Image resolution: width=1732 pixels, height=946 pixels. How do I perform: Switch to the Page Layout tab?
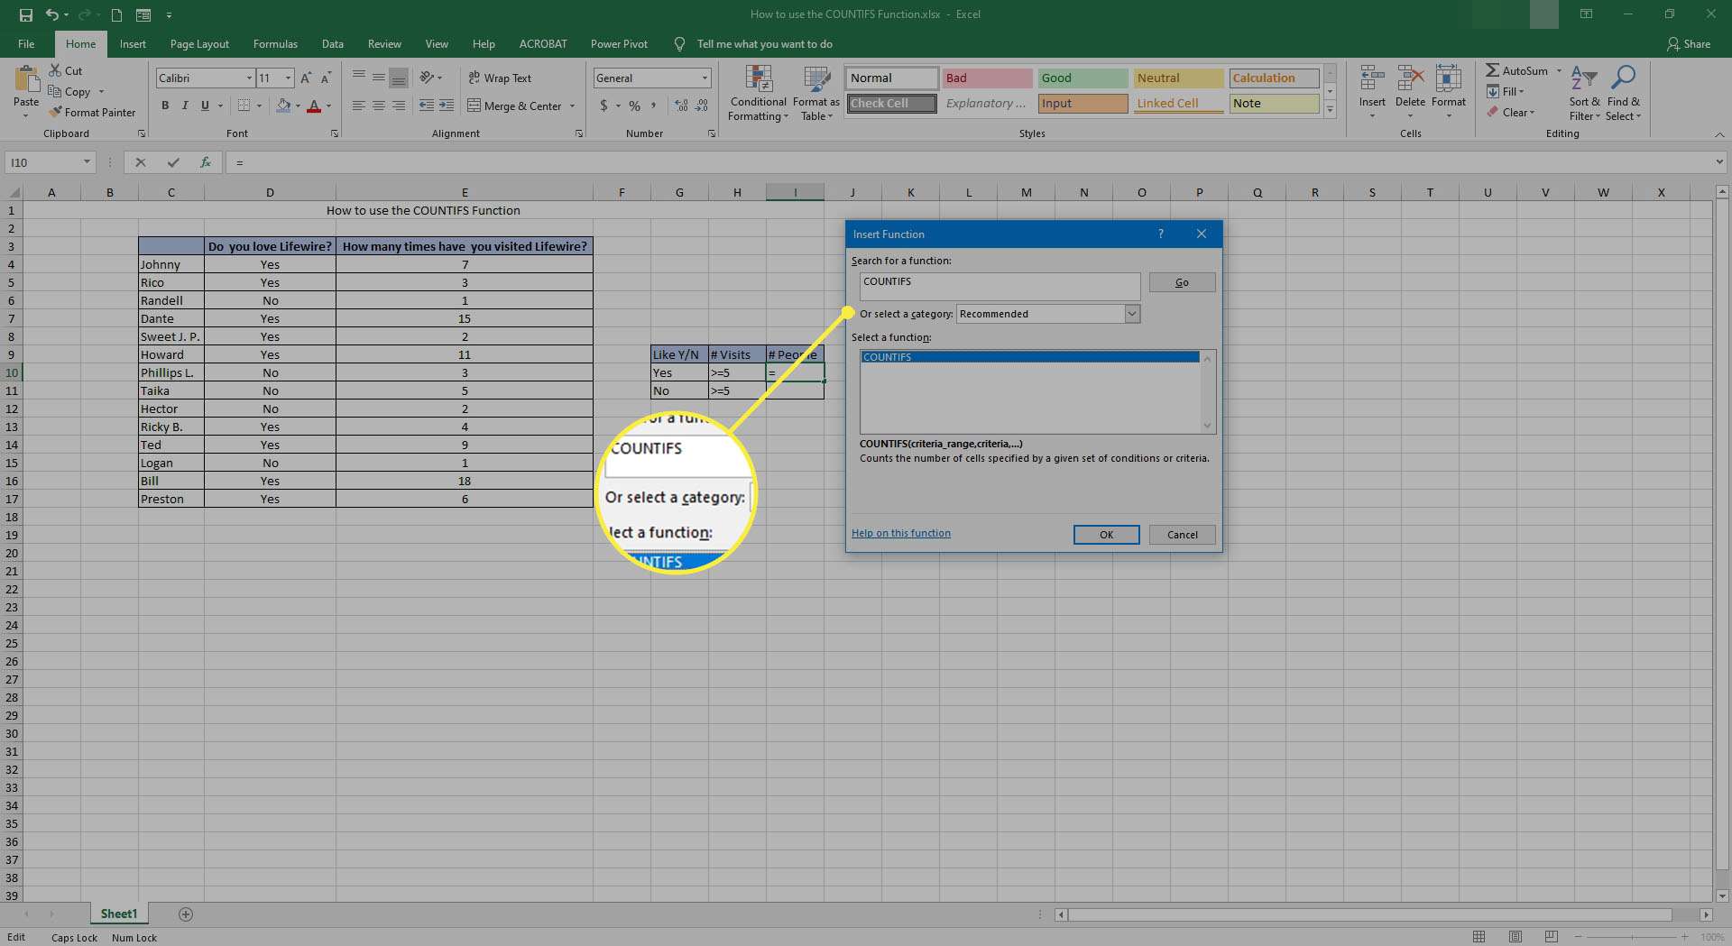(199, 43)
